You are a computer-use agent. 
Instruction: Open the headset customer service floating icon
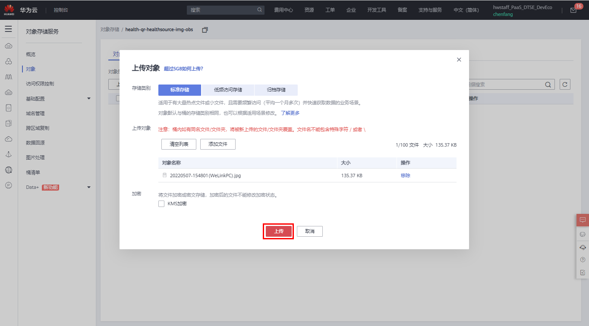pyautogui.click(x=583, y=247)
